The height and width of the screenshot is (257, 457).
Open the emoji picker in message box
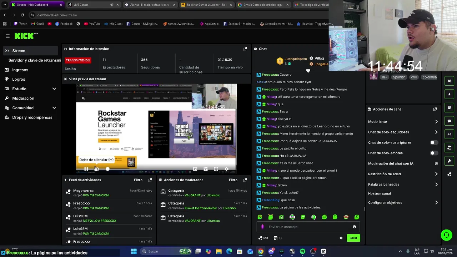pyautogui.click(x=354, y=227)
